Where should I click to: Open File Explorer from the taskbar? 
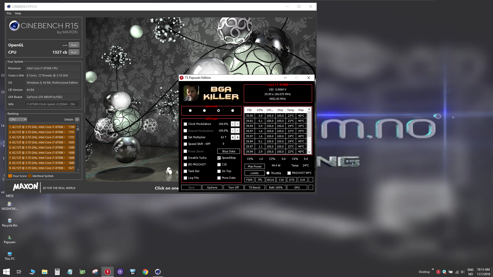(45, 272)
